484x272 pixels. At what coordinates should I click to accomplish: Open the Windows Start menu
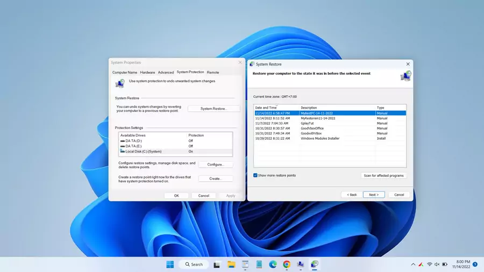pos(170,264)
